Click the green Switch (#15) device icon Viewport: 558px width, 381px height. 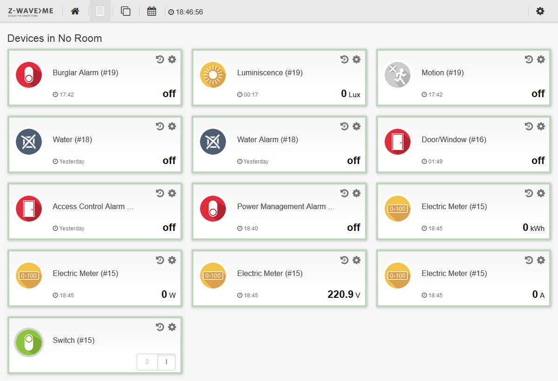click(29, 342)
